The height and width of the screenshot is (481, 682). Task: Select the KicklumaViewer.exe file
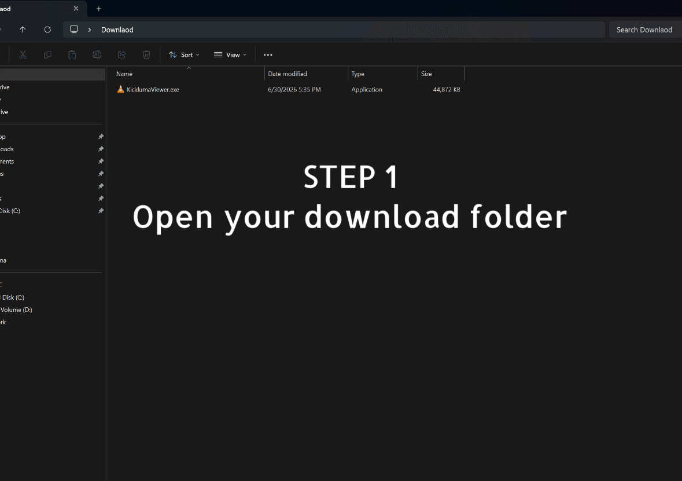[x=153, y=90]
